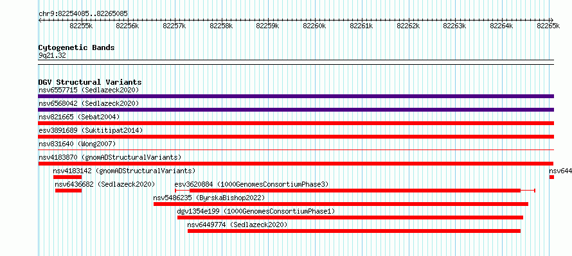Click the 82263k ruler tick label

point(455,26)
